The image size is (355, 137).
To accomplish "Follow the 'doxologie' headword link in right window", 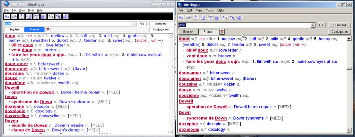I will click(189, 129).
